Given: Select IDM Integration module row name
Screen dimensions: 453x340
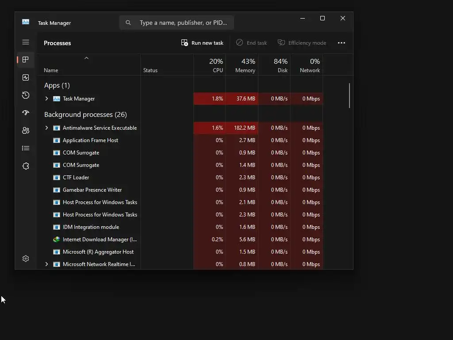Looking at the screenshot, I should [x=91, y=227].
